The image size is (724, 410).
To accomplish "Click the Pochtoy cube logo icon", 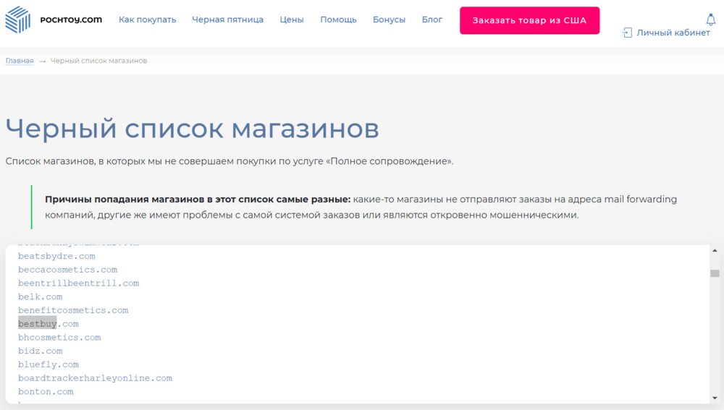I will coord(18,20).
